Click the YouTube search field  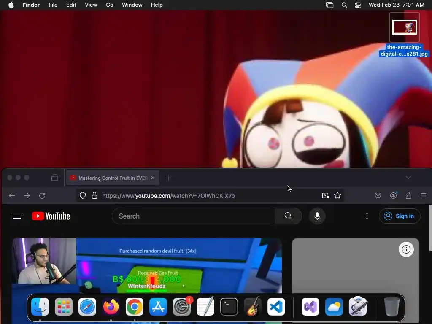coord(194,216)
